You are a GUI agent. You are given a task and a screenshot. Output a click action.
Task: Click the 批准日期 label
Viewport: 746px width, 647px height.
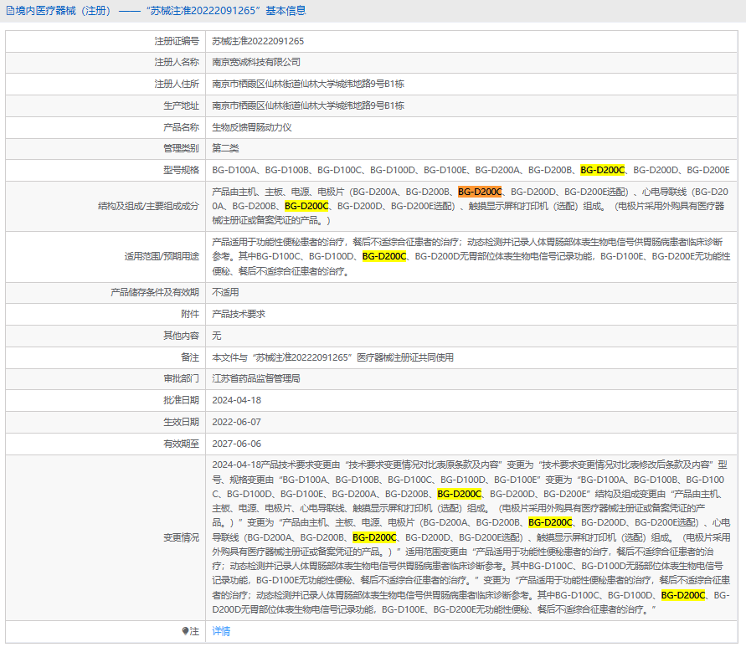pyautogui.click(x=181, y=400)
